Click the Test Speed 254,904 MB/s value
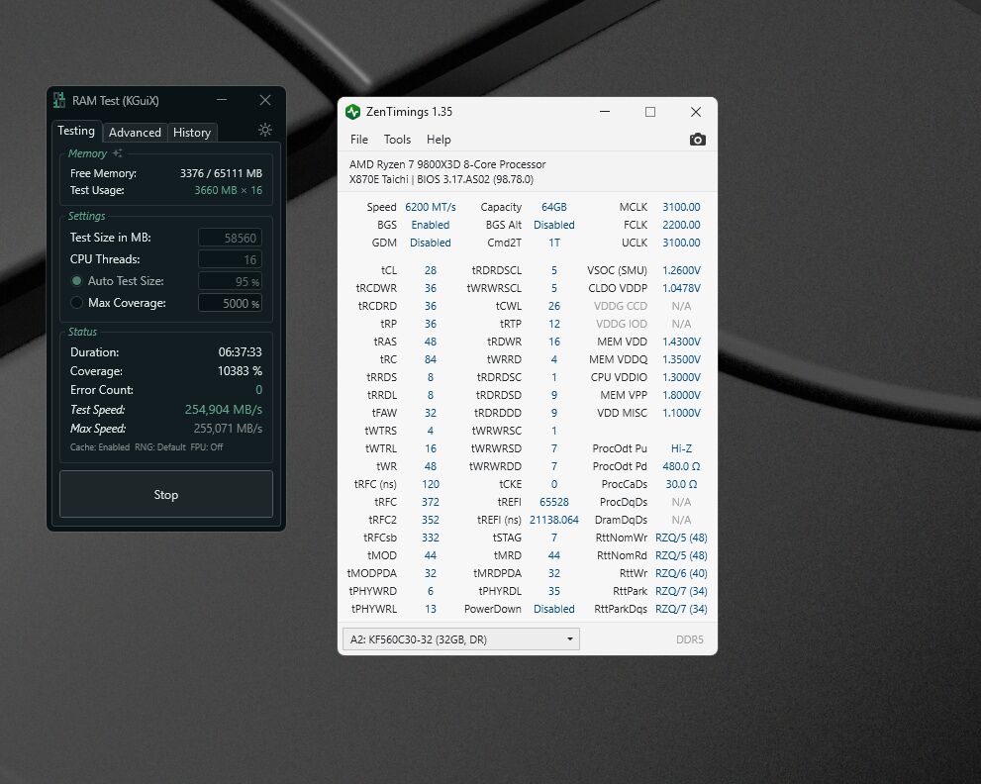Screen dimensions: 981x784 (x=224, y=410)
